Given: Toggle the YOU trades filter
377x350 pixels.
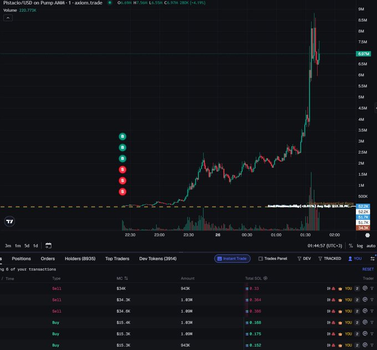Looking at the screenshot, I should (355, 258).
